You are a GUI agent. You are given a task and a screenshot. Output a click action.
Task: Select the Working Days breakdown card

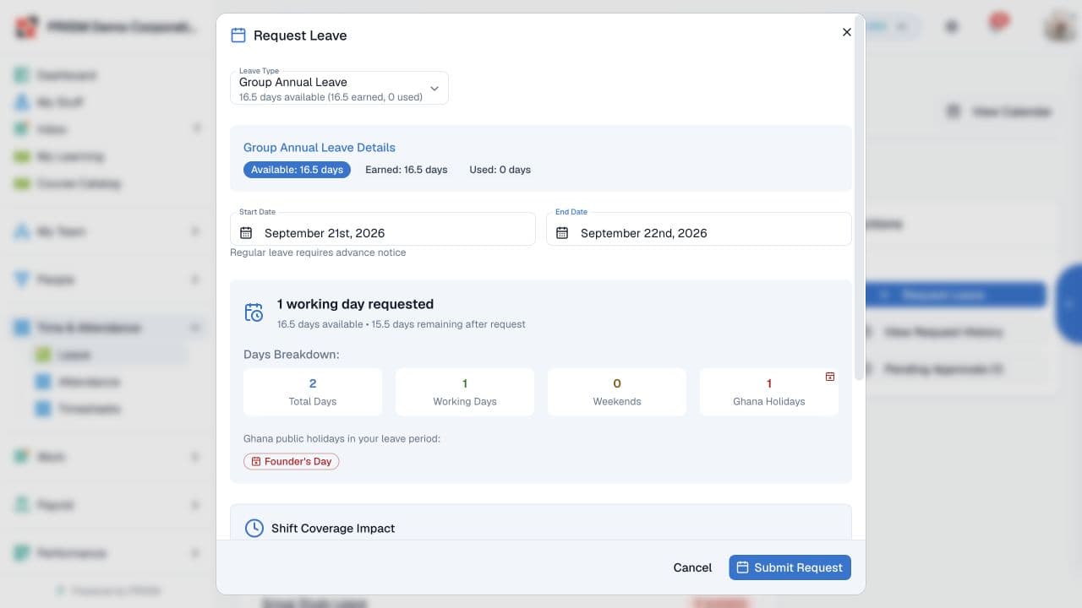click(x=465, y=392)
